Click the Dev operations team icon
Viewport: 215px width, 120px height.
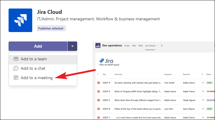(x=98, y=46)
